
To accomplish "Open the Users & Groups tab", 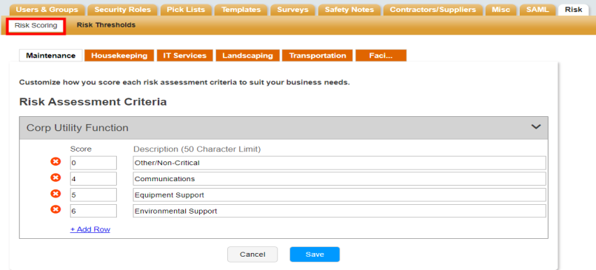I will point(47,10).
